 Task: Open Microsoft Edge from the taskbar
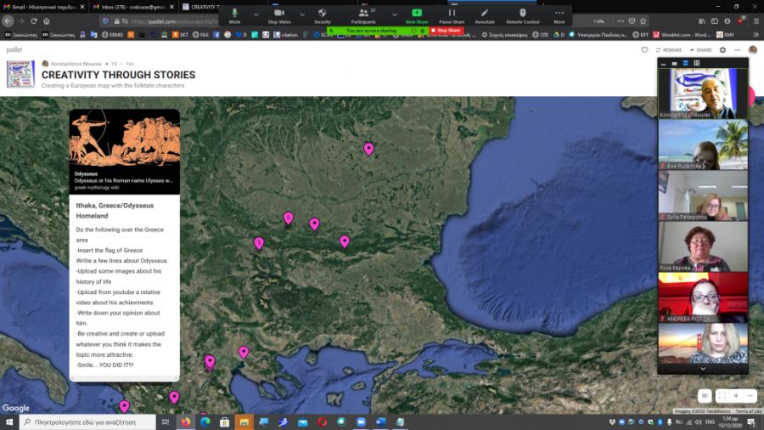click(205, 422)
